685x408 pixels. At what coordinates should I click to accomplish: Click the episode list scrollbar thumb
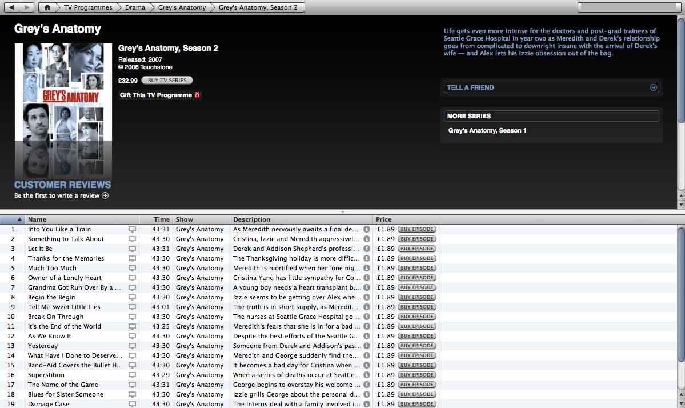click(681, 294)
